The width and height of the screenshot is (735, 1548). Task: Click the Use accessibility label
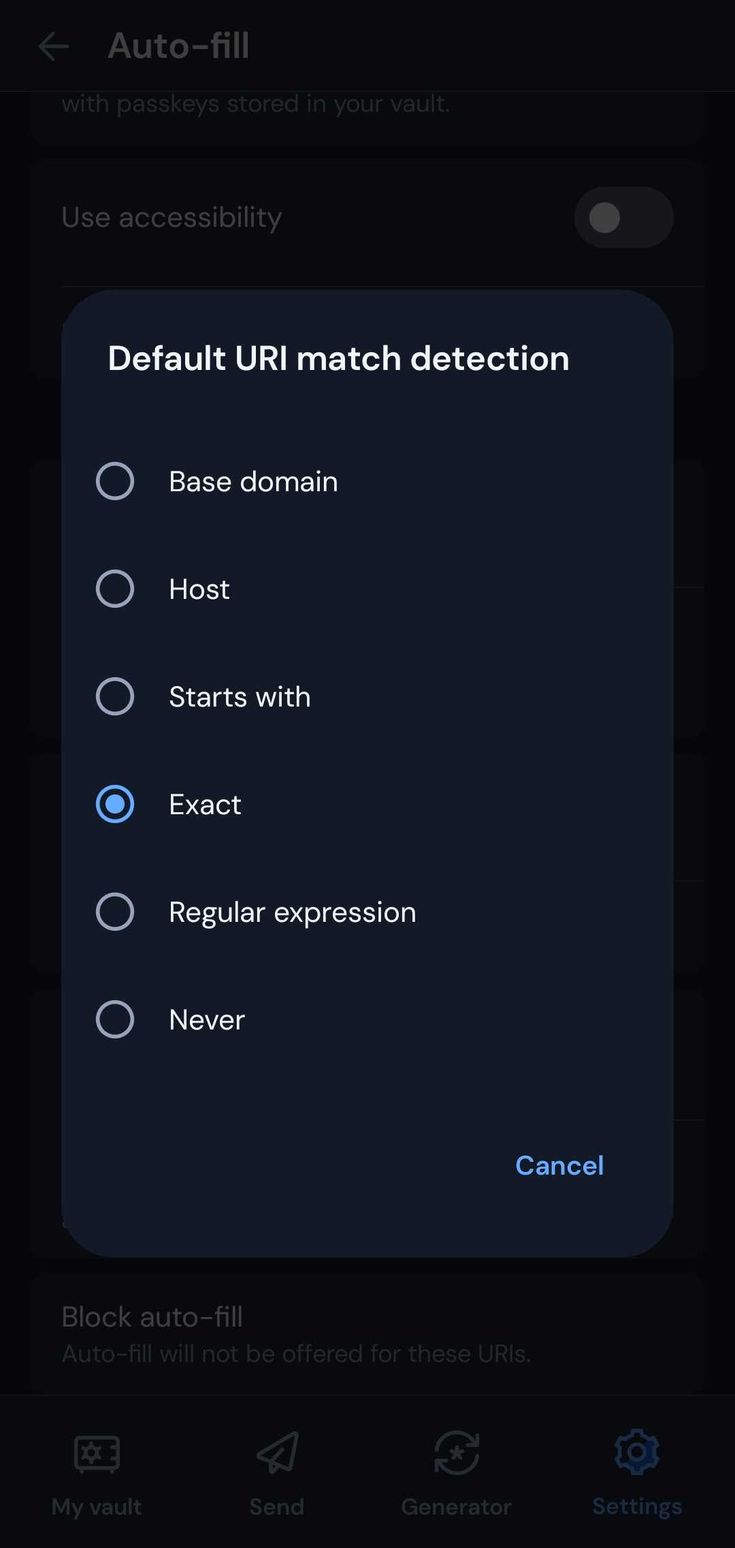(x=171, y=217)
